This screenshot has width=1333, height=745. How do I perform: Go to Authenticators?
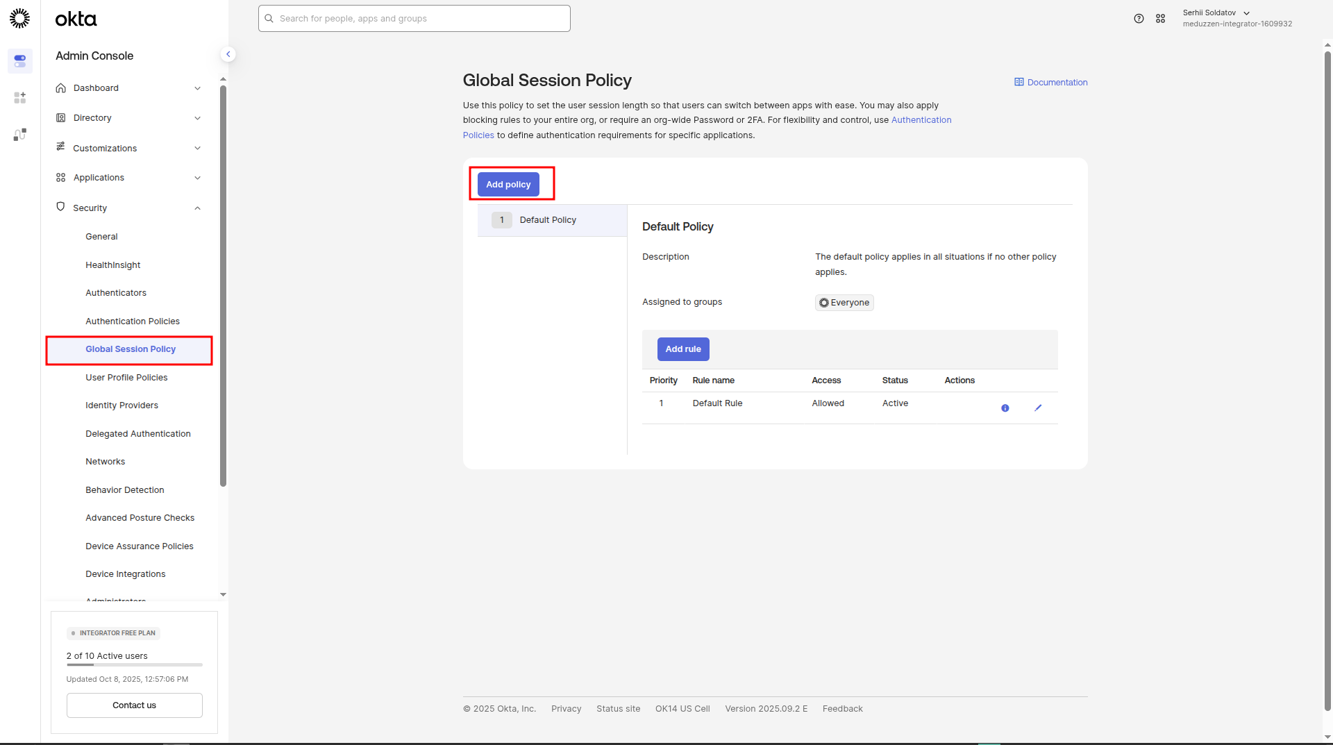click(x=116, y=293)
